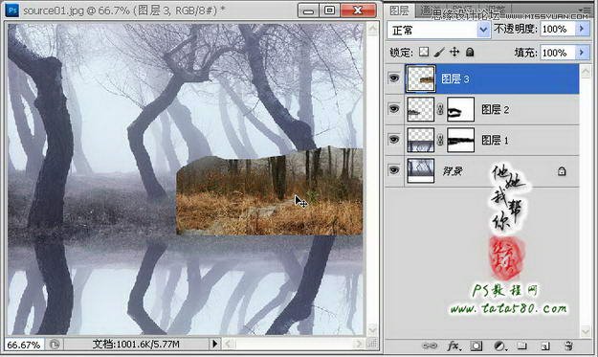Viewport: 598px width, 357px height.
Task: Click the mask link chain on 图层 2
Action: (440, 110)
